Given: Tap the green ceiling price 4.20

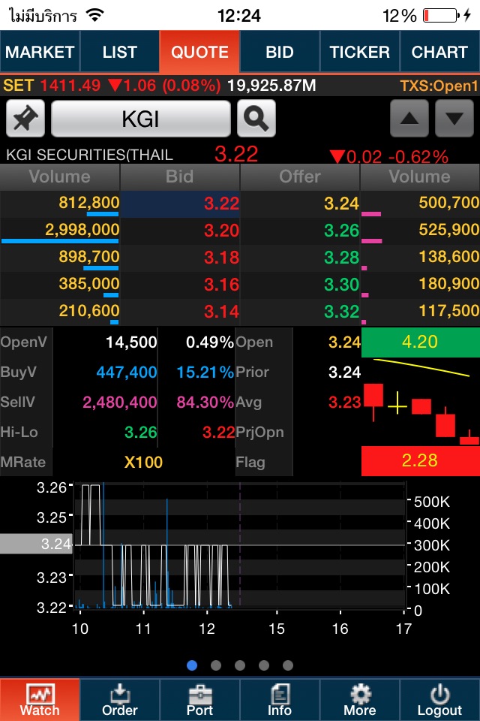Looking at the screenshot, I should (420, 342).
